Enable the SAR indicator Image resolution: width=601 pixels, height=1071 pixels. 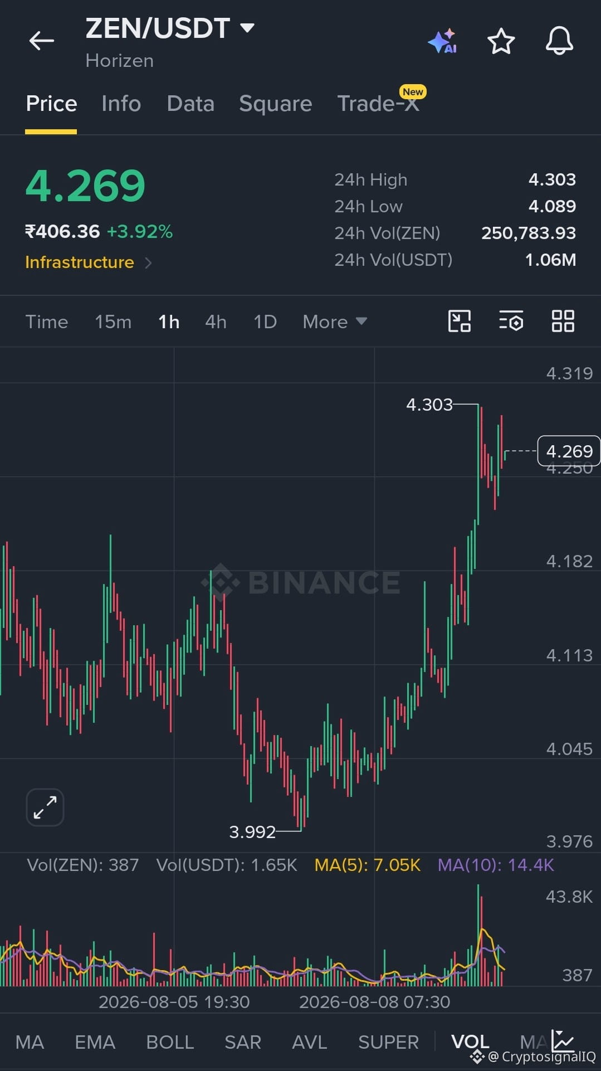click(243, 1042)
